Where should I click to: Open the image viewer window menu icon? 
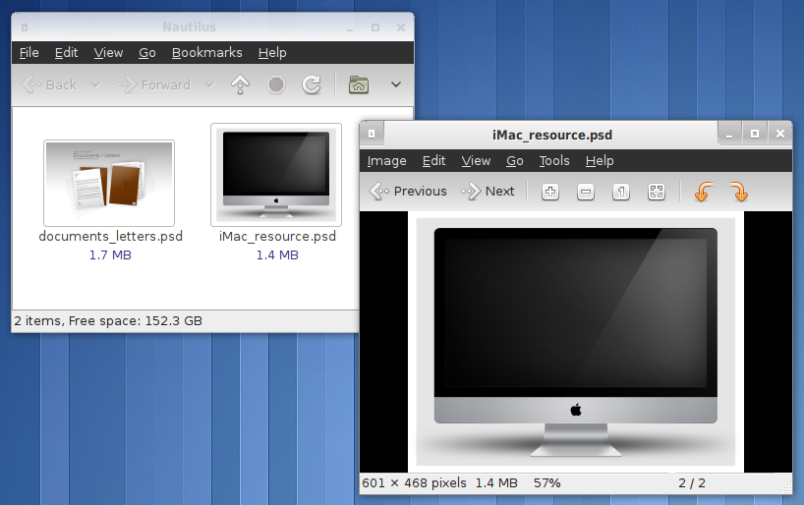pos(372,134)
